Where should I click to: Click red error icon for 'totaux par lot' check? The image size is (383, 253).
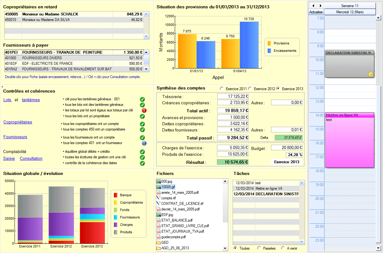[144, 110]
